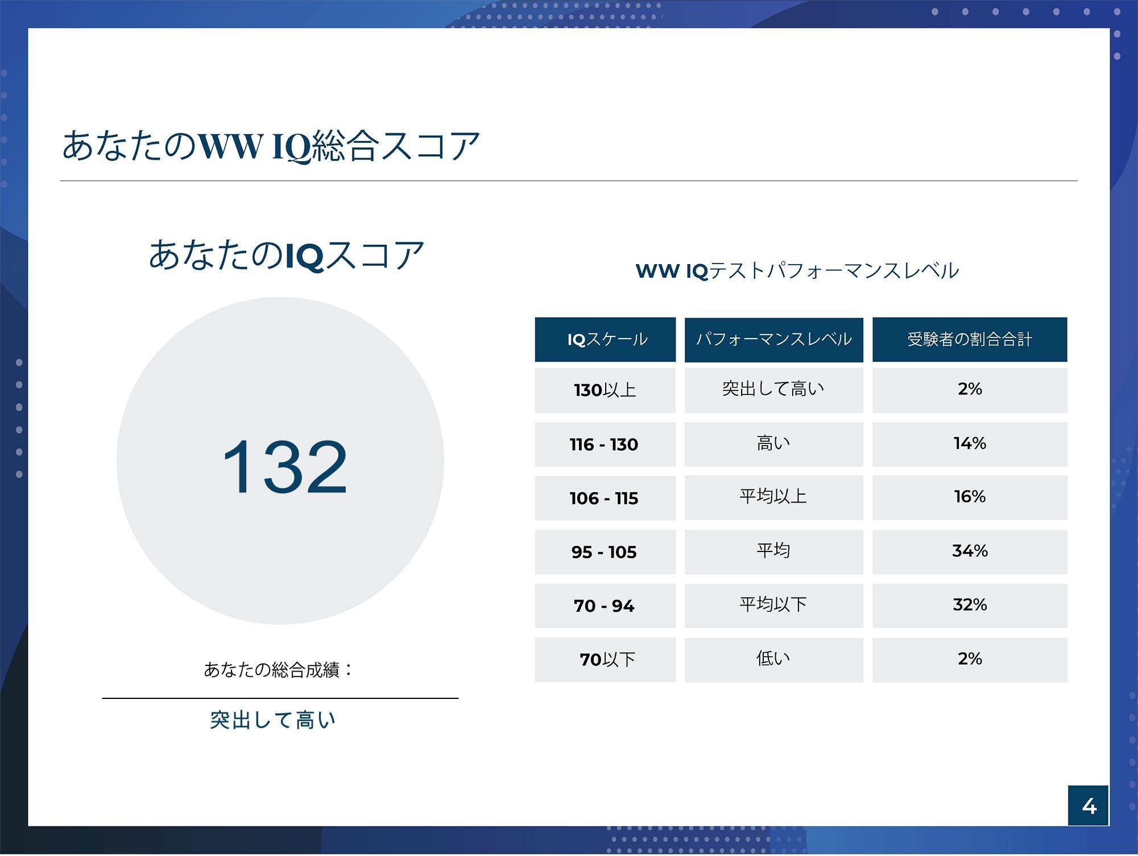Click the 106 - 115 cell
Image resolution: width=1138 pixels, height=856 pixels.
[x=605, y=498]
